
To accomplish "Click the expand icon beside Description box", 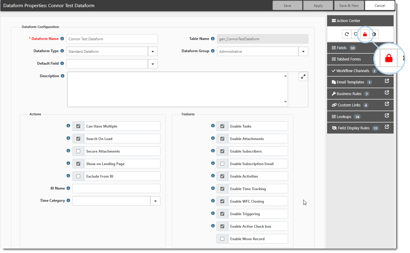I will coord(303,77).
